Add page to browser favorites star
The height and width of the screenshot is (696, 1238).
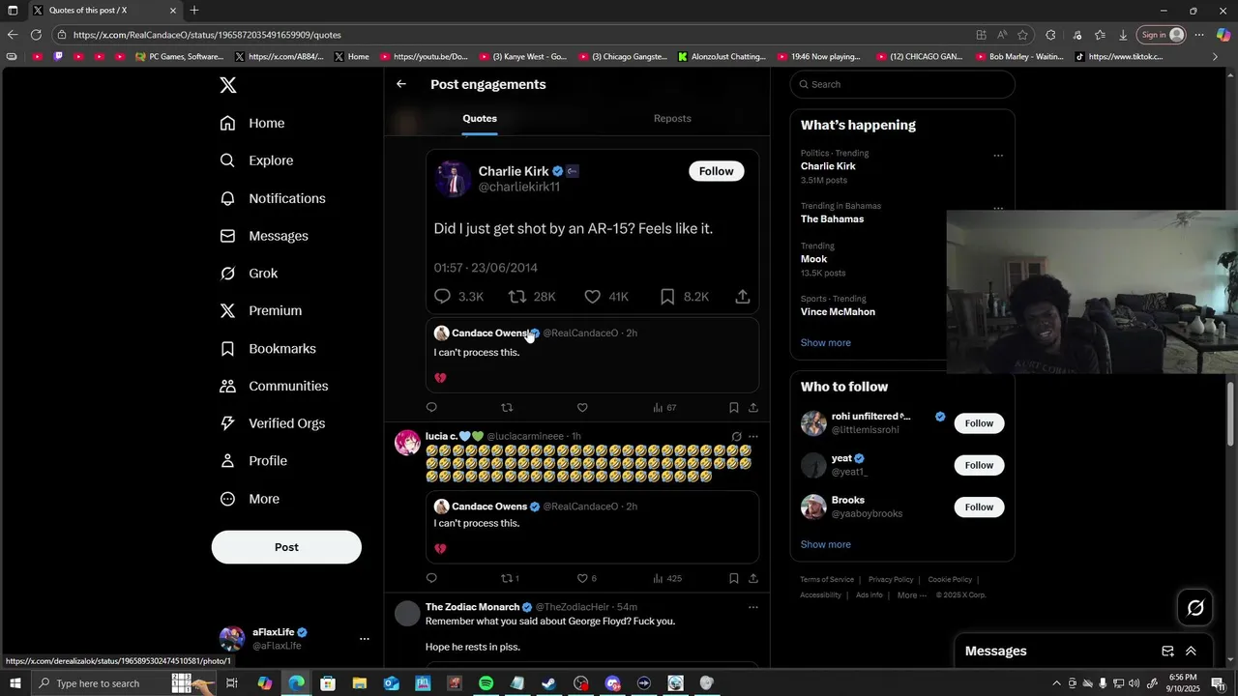tap(1022, 35)
